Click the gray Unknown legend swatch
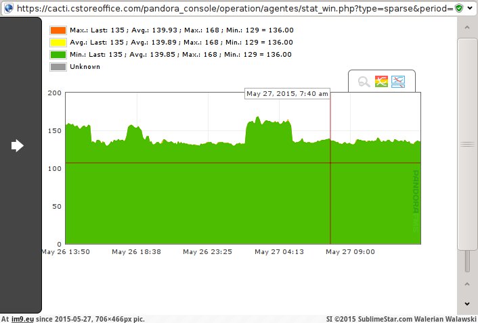This screenshot has width=478, height=323. point(58,67)
